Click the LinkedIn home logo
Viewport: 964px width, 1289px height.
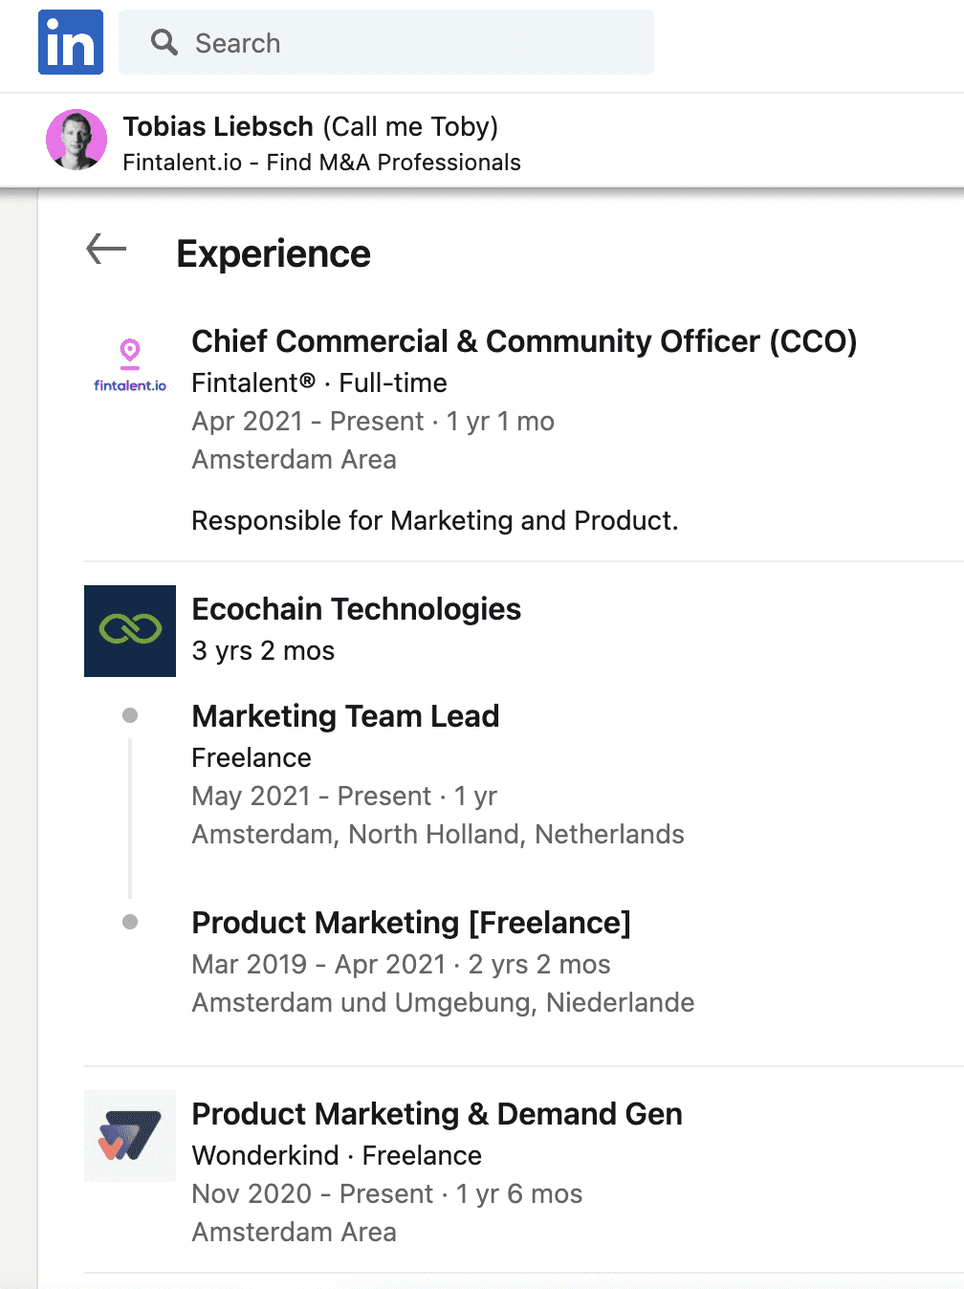(71, 42)
